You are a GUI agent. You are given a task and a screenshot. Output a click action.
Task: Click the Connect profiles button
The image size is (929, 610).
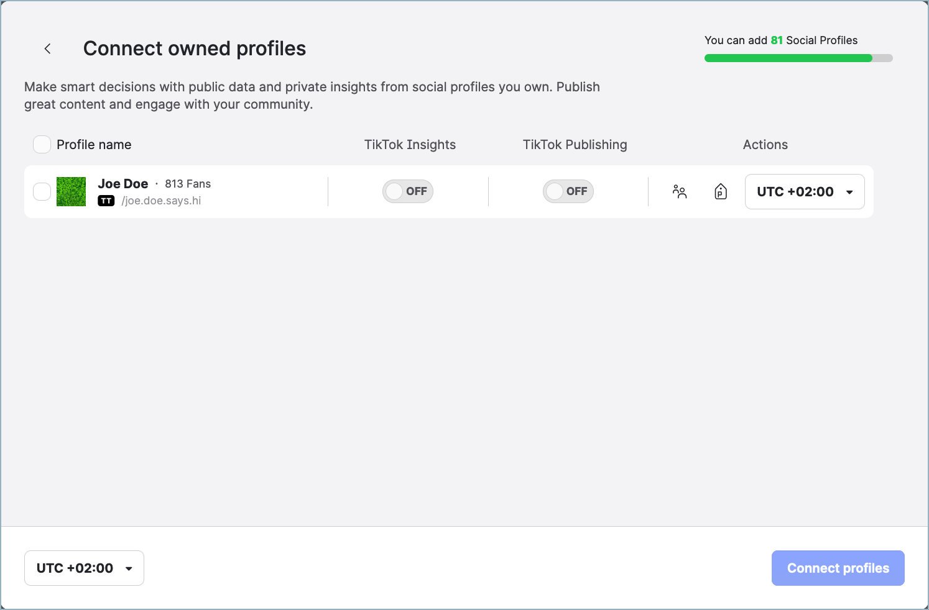[x=838, y=568]
